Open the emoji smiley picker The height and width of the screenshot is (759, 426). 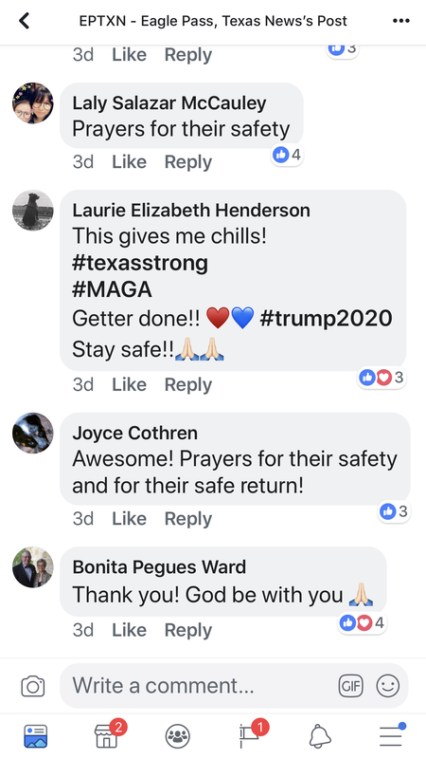[x=388, y=686]
